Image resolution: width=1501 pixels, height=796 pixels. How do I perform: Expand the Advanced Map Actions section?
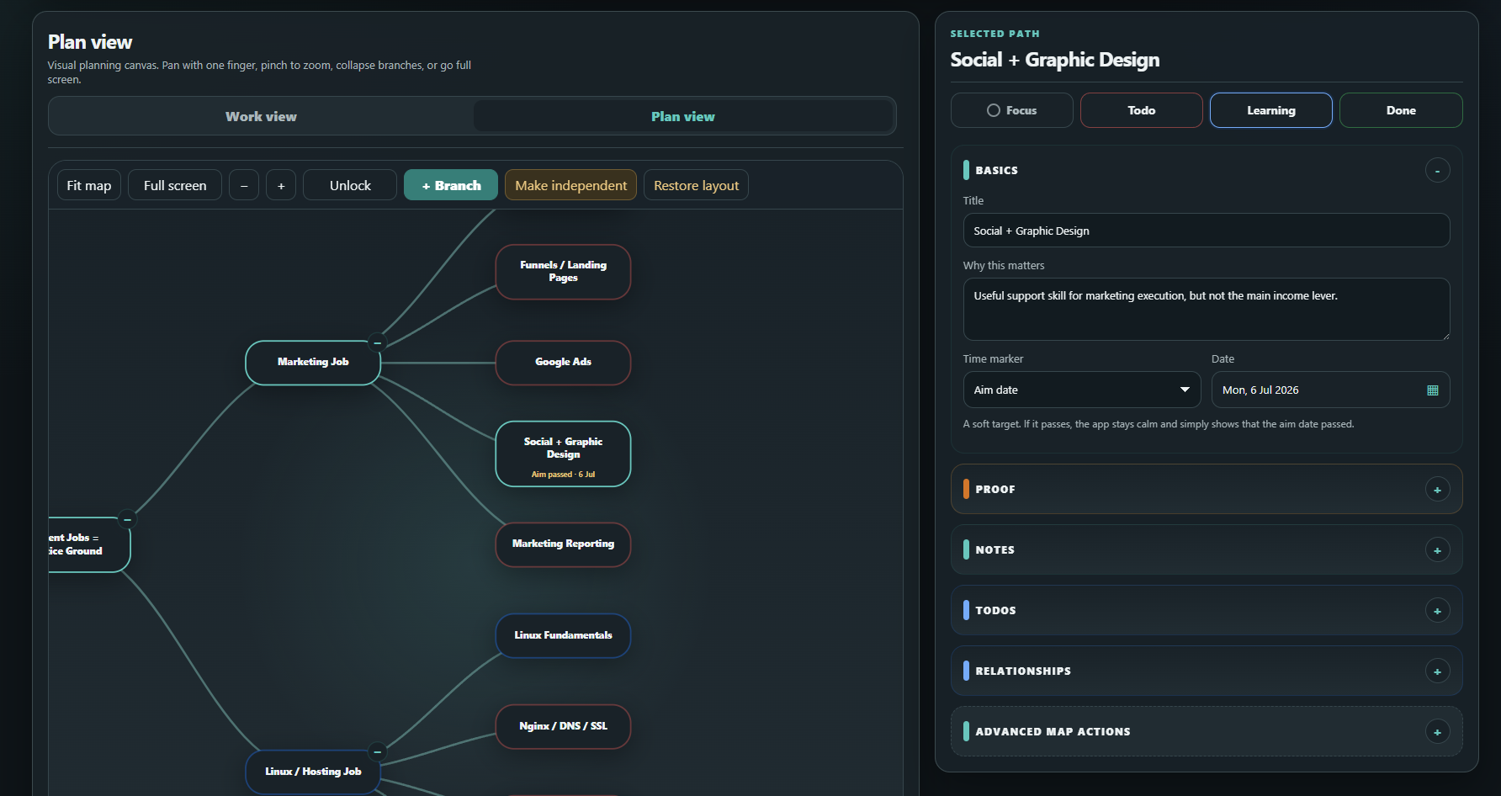(x=1437, y=732)
